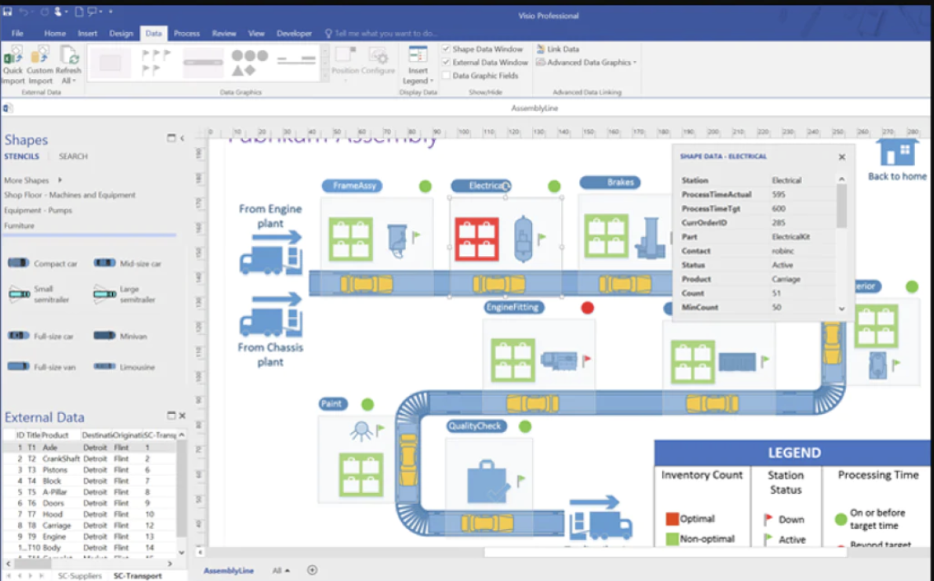Select the Minivan shape
Screen dimensions: 934x581
click(105, 336)
